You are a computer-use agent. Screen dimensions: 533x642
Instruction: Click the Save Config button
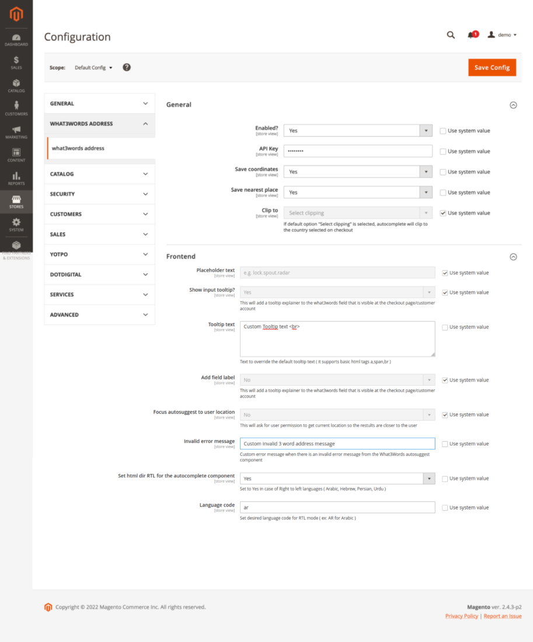[x=492, y=68]
